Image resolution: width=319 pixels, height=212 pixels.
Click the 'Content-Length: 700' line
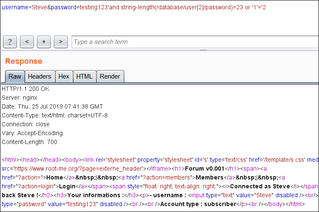click(30, 142)
